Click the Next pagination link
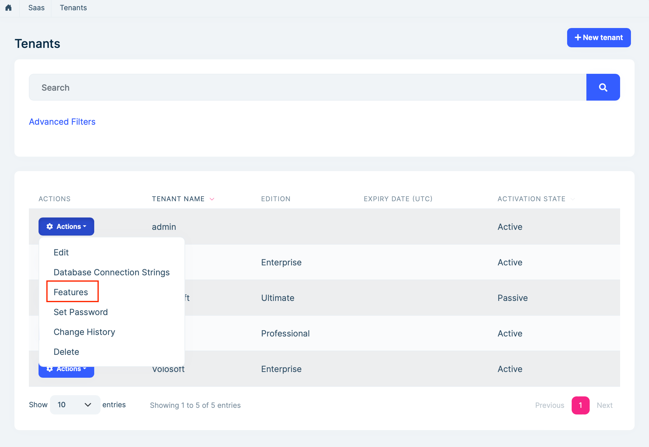Image resolution: width=649 pixels, height=447 pixels. pyautogui.click(x=604, y=405)
